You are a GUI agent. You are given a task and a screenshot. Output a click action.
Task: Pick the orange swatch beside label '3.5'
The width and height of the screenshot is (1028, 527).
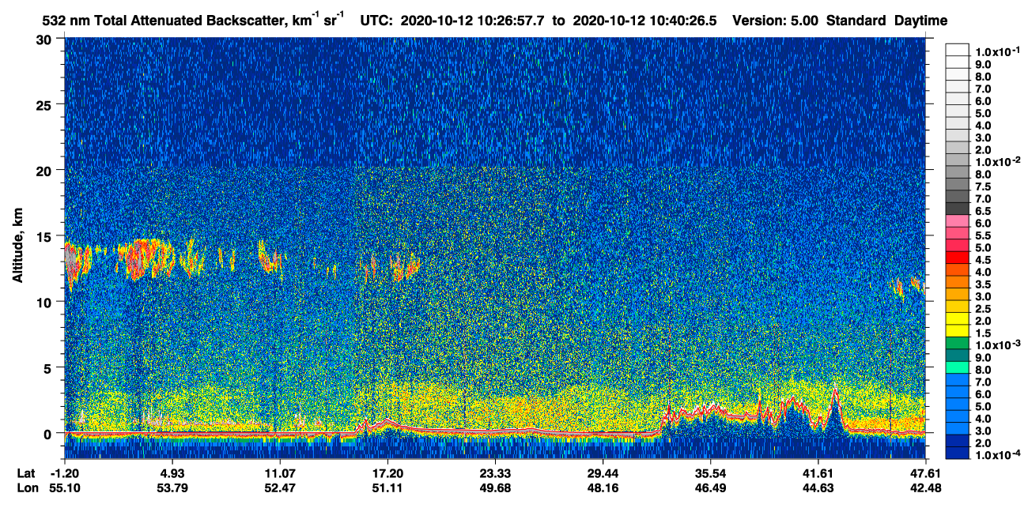(957, 283)
